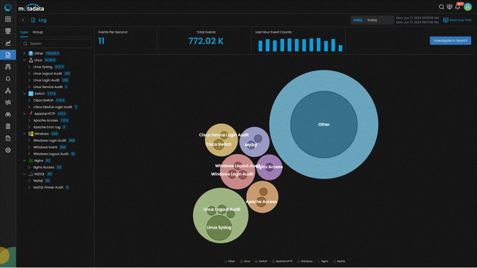Open the flow explorer icon in sidebar

[8, 67]
